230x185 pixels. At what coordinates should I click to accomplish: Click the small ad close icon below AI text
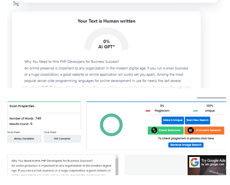(x=180, y=88)
